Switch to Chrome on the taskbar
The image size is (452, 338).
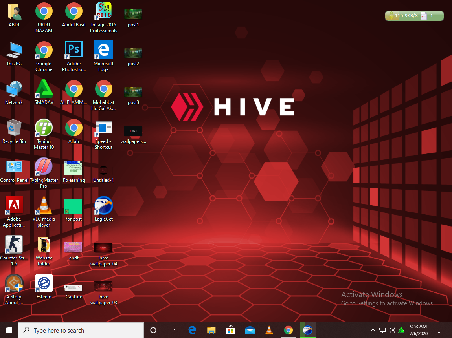[x=288, y=330]
